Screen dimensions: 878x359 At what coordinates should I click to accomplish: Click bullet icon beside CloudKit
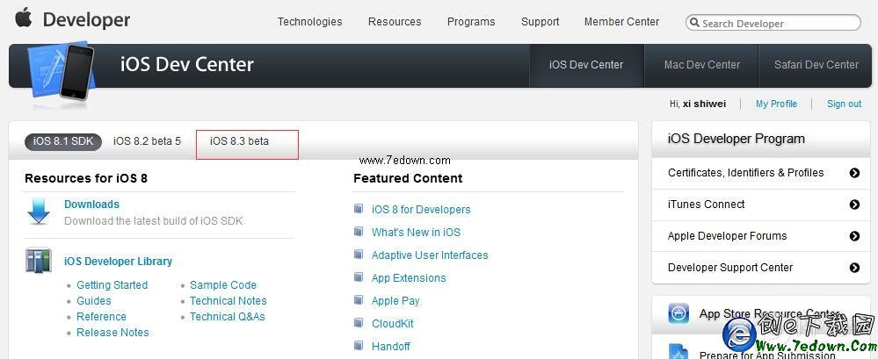(x=359, y=323)
